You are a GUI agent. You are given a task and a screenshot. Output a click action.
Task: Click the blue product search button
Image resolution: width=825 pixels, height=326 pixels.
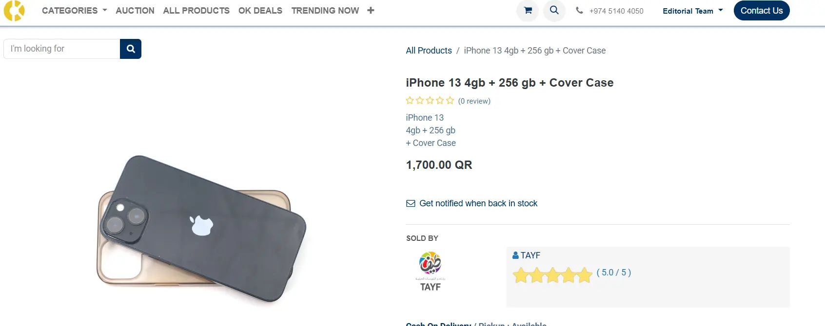131,49
